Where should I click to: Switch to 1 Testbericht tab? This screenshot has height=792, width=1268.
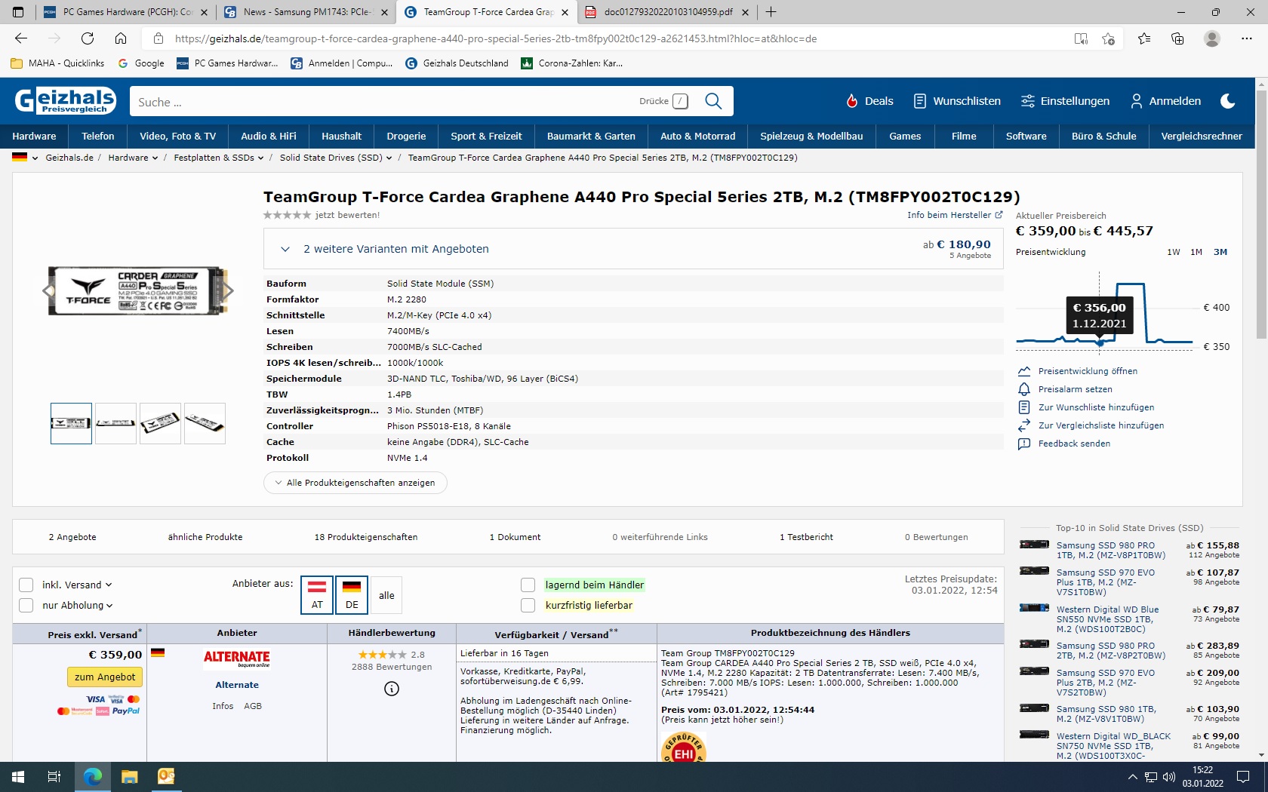click(806, 537)
